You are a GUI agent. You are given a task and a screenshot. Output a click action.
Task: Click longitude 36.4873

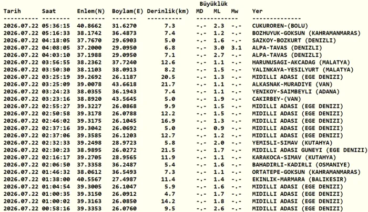coord(124,33)
